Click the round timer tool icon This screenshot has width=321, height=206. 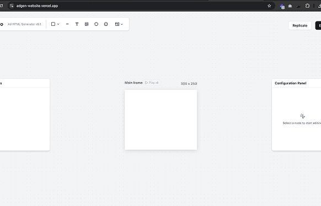pos(106,24)
